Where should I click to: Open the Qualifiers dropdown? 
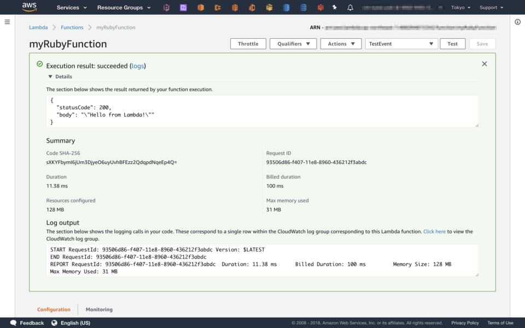pos(293,44)
